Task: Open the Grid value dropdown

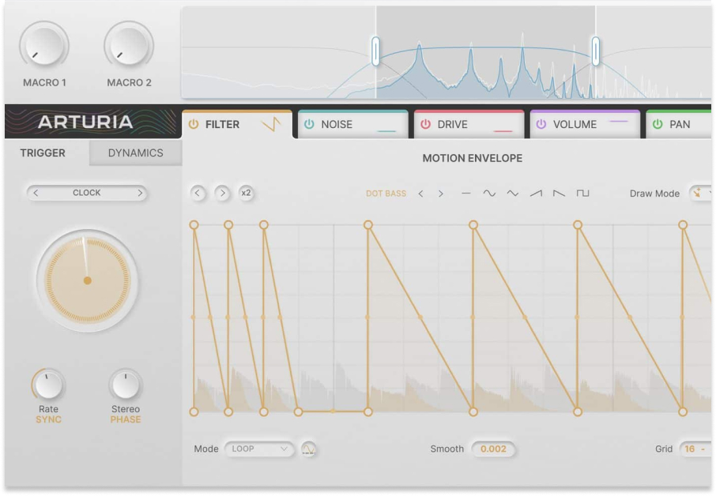Action: coord(695,449)
